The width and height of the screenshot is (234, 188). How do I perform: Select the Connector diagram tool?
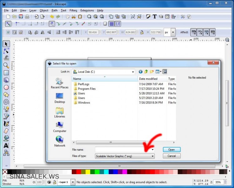(x=6, y=153)
